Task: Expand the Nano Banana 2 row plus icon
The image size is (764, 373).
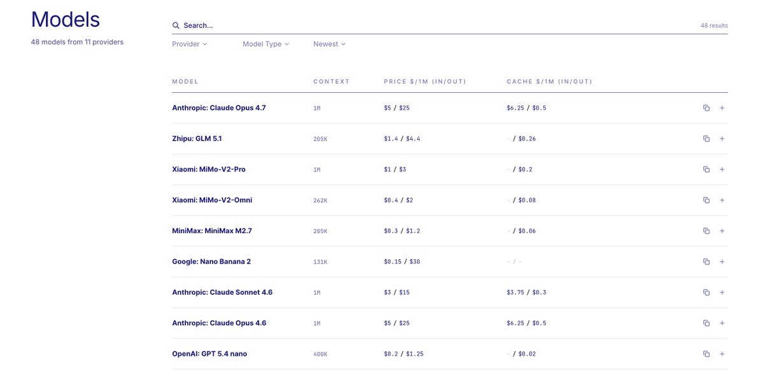Action: (722, 262)
